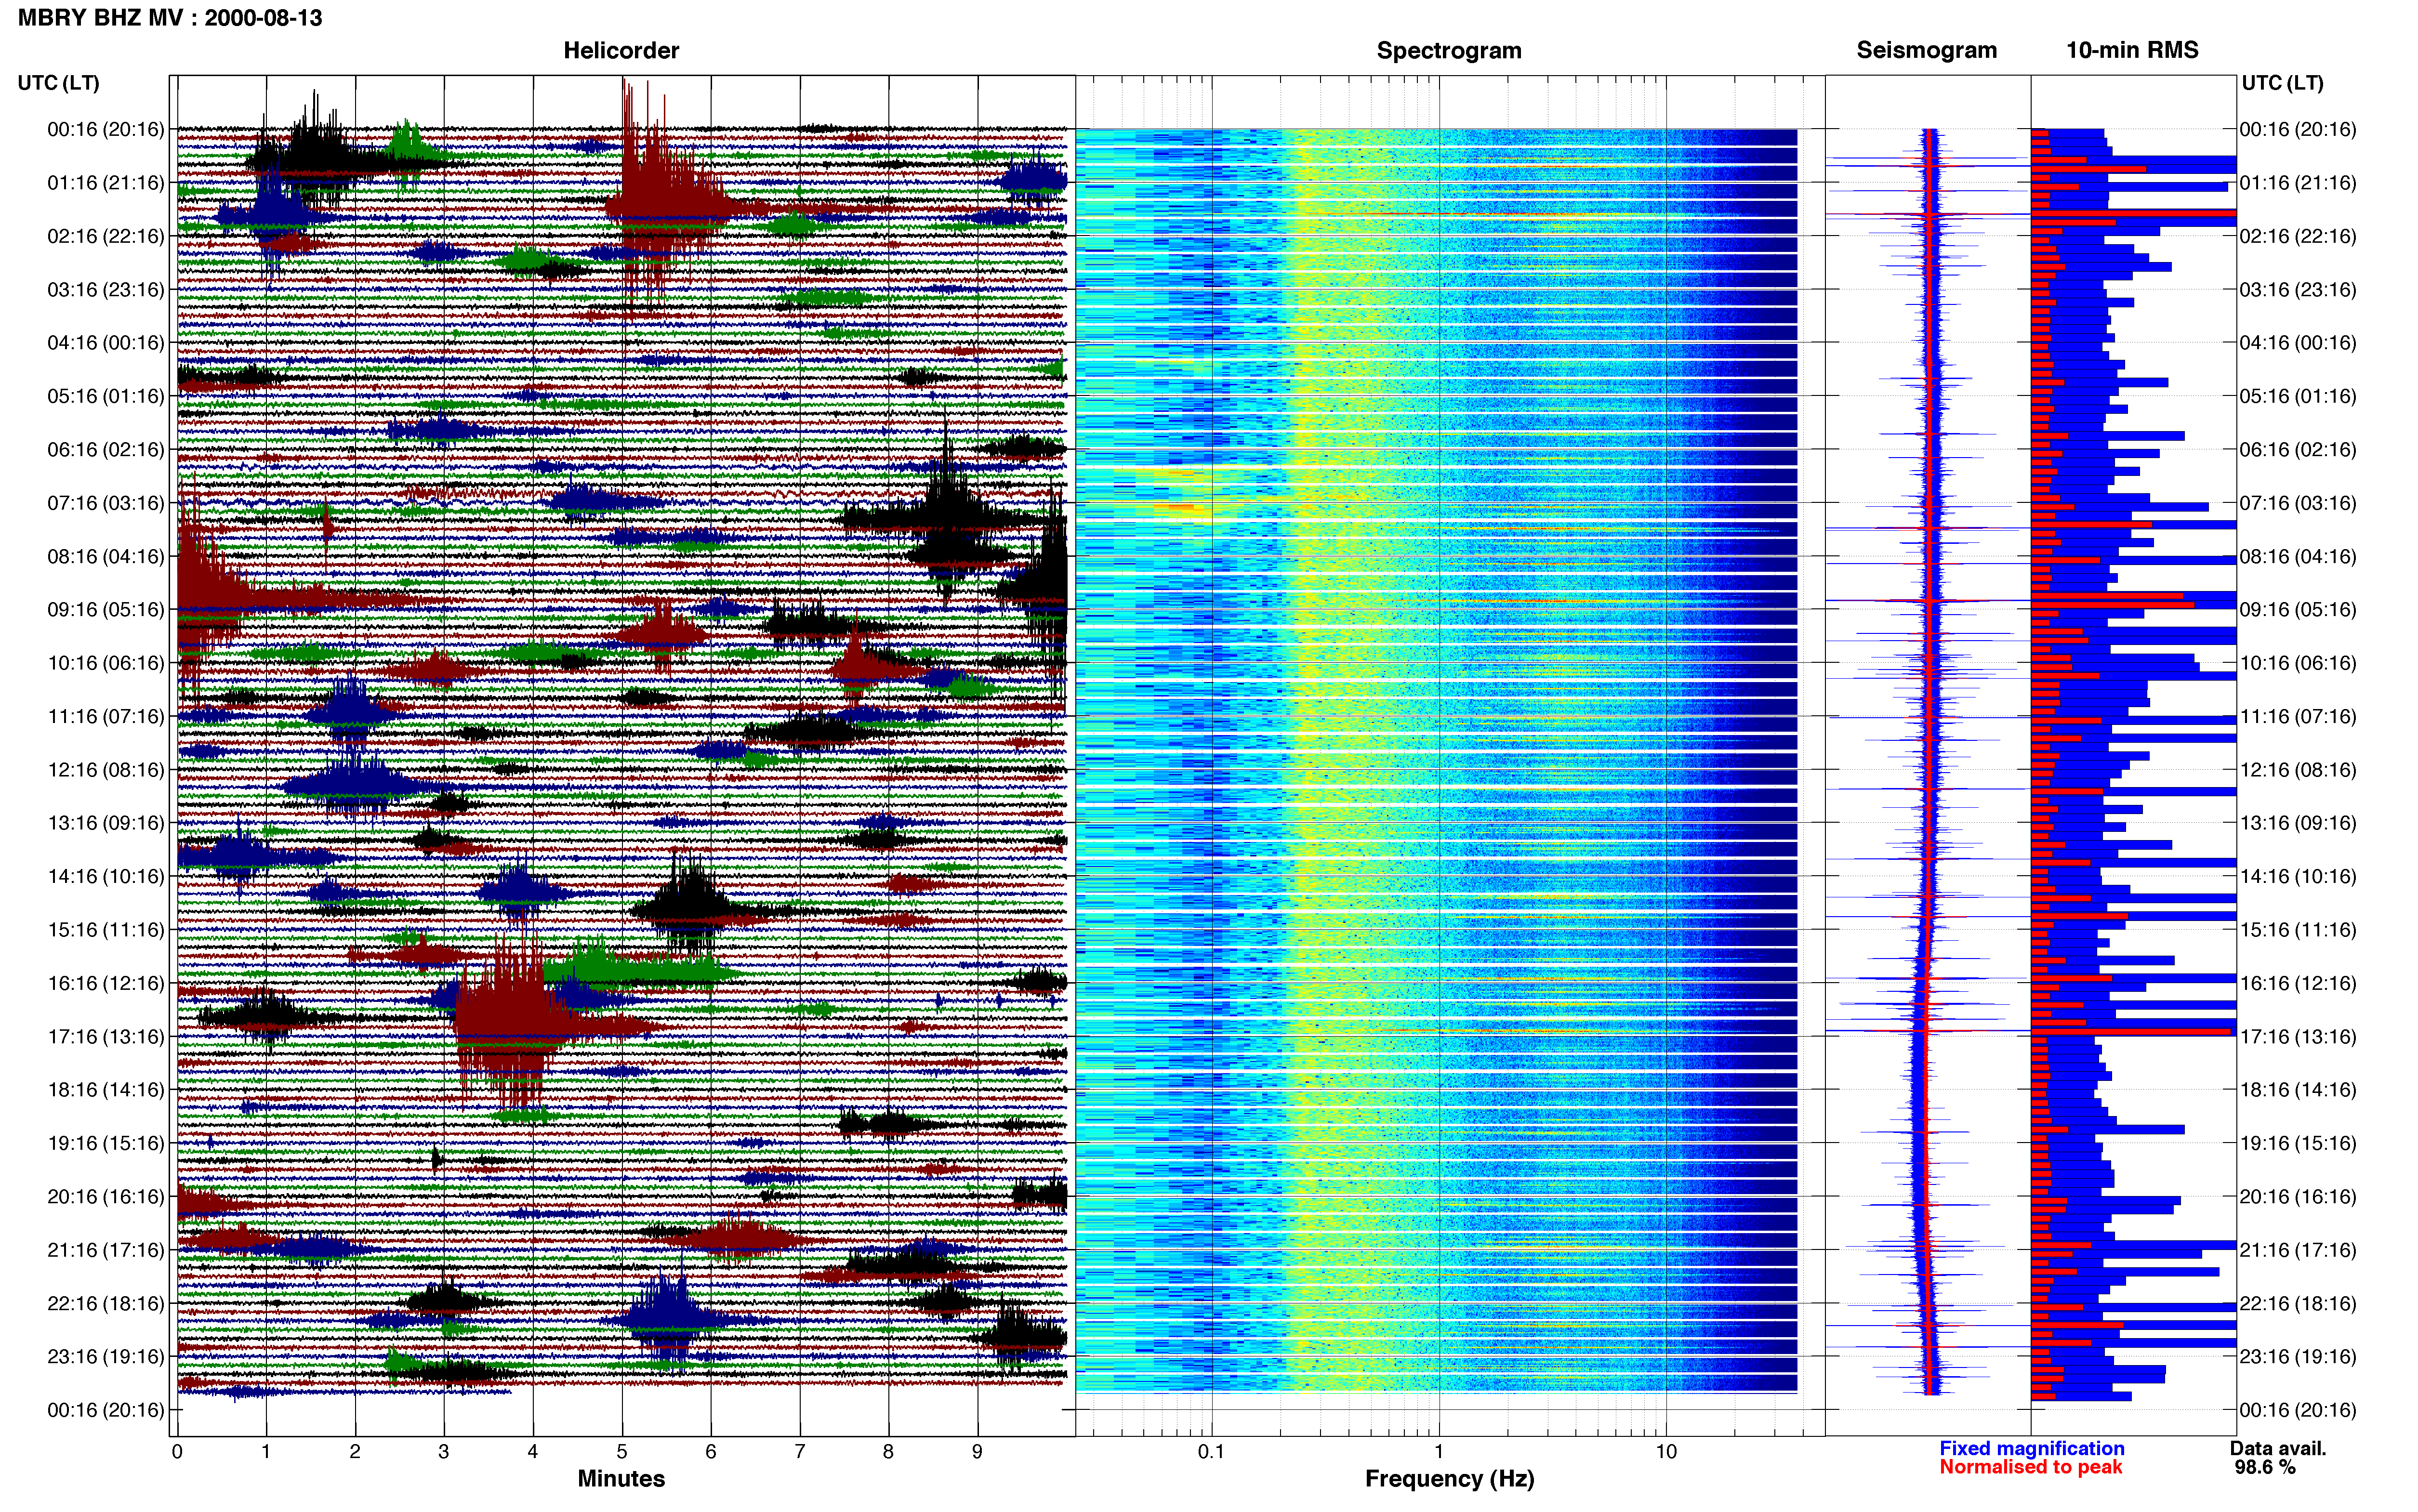This screenshot has width=2418, height=1512.
Task: Click the left '21:16 (17:16)' time label
Action: coord(106,1250)
